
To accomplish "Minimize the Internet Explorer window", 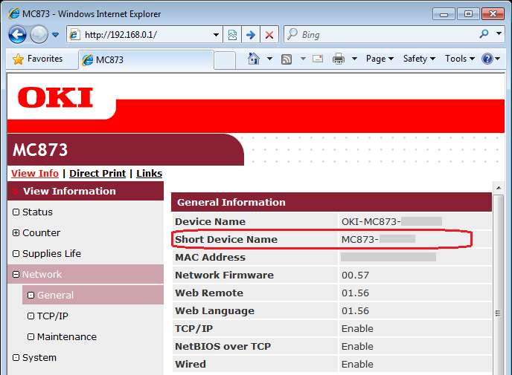I will point(444,14).
